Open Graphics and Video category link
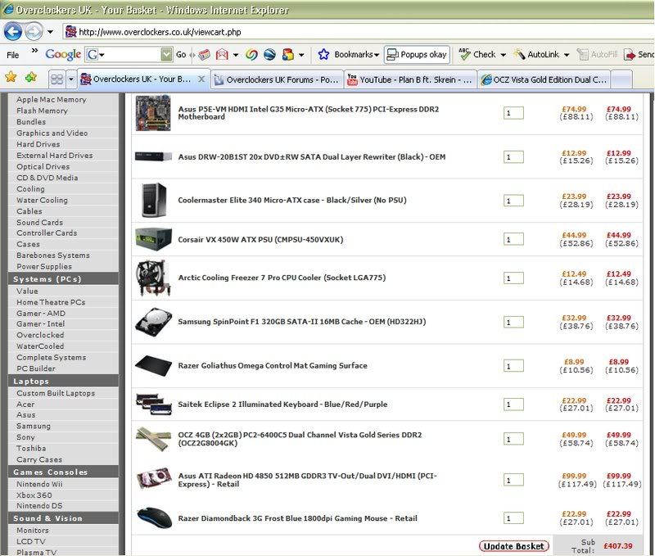The width and height of the screenshot is (655, 556). coord(52,133)
